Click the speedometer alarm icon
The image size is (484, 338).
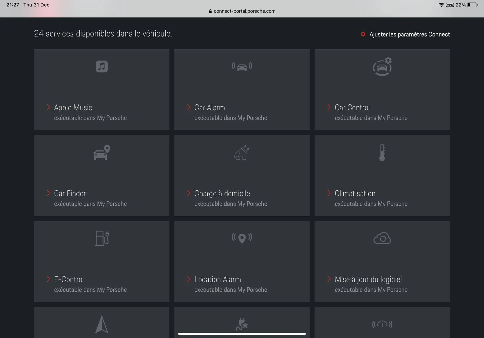tap(382, 324)
